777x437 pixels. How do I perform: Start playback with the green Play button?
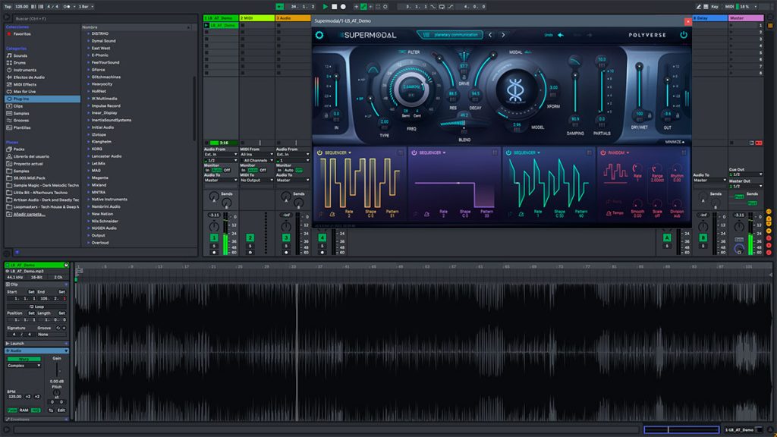[x=325, y=6]
